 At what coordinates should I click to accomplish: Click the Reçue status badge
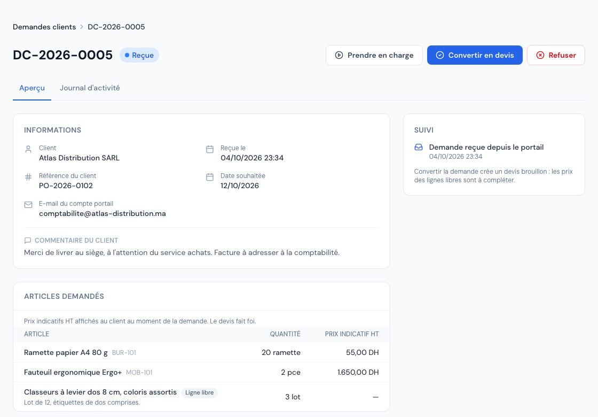click(139, 55)
